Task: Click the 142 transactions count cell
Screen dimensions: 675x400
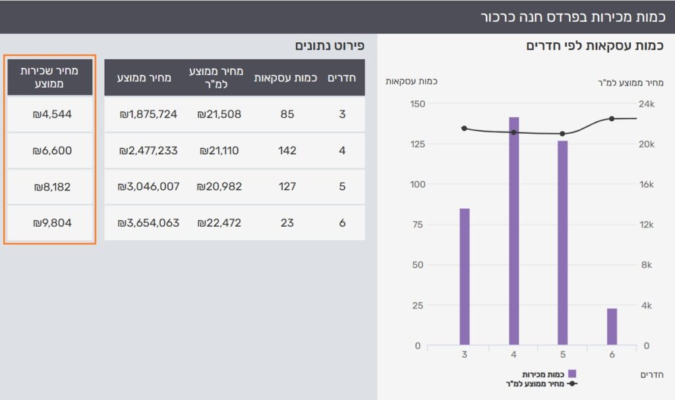Action: pyautogui.click(x=287, y=151)
